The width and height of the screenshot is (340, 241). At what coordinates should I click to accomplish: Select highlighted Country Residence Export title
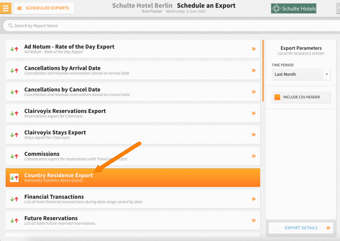pyautogui.click(x=58, y=175)
